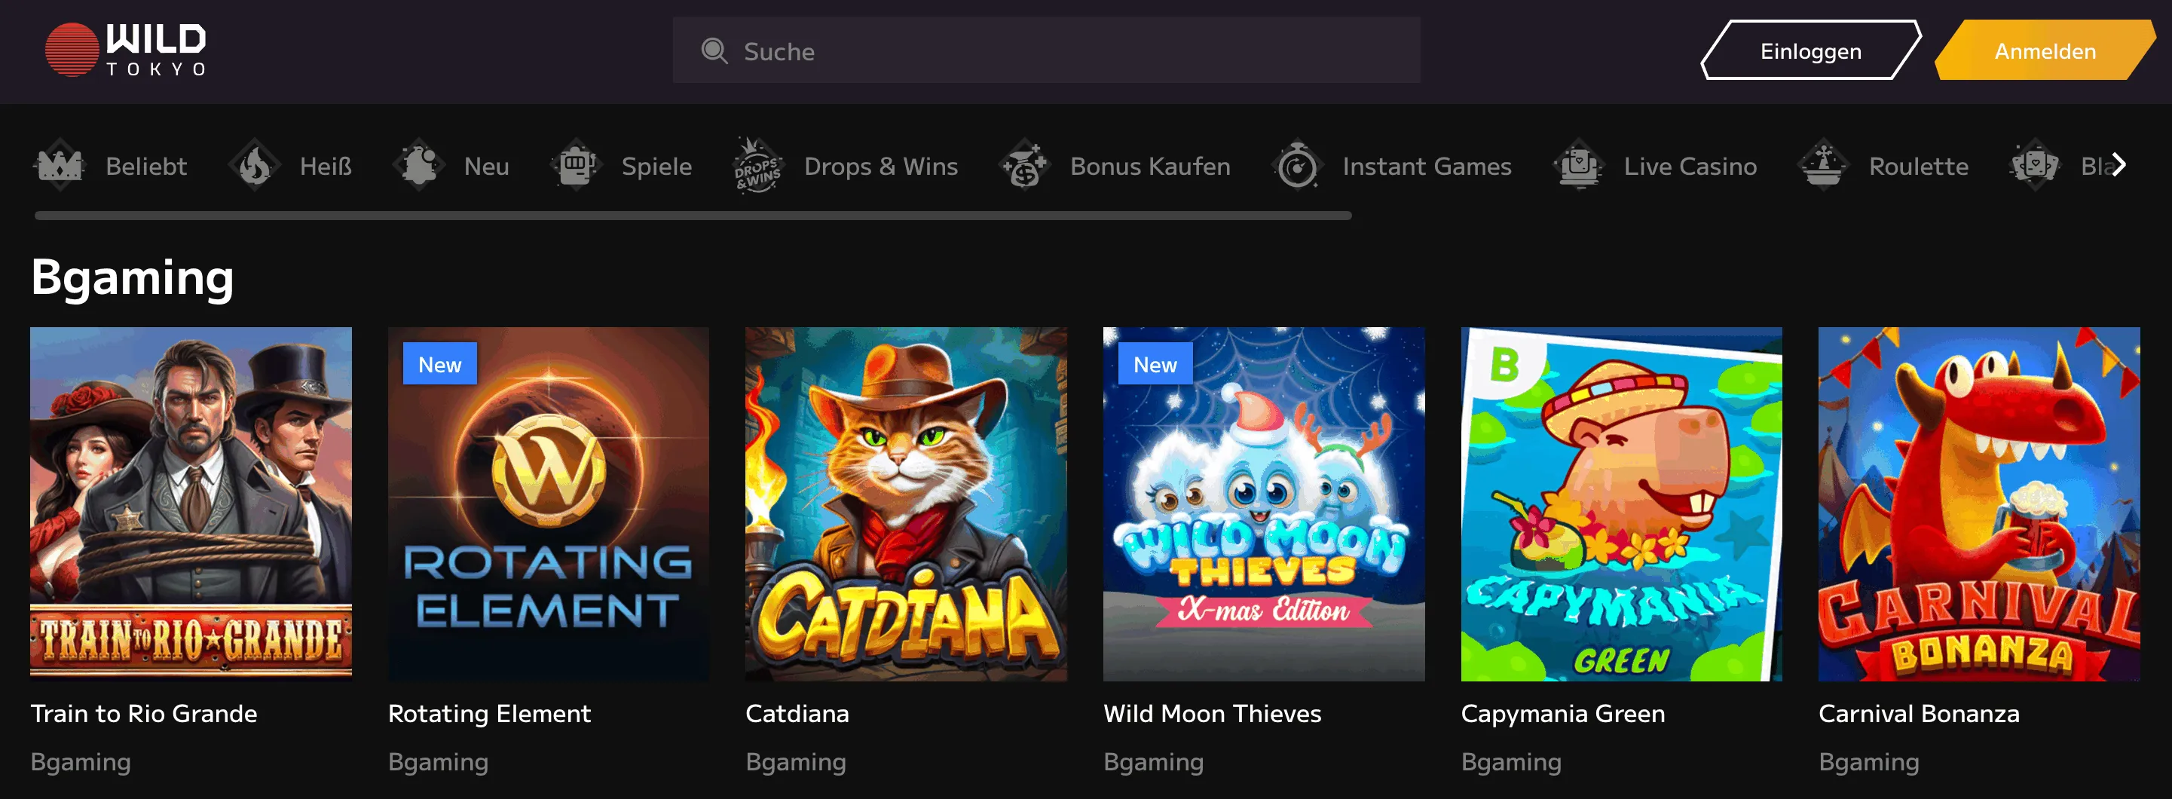Image resolution: width=2172 pixels, height=799 pixels.
Task: Open the Roulette wheel icon
Action: (x=1825, y=165)
